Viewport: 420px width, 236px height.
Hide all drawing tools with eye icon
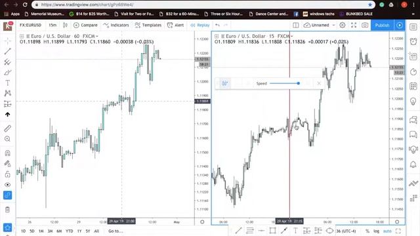click(x=7, y=185)
